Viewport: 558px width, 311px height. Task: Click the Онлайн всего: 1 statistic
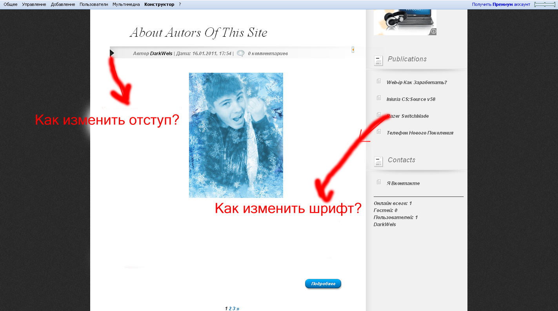[393, 203]
